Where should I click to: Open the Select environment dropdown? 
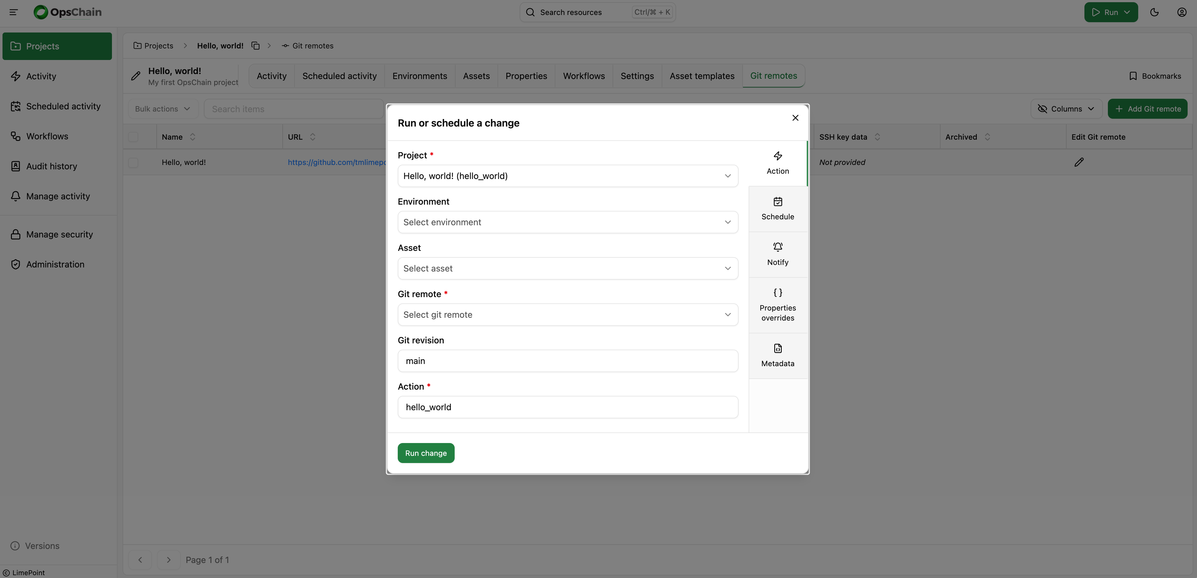tap(568, 222)
